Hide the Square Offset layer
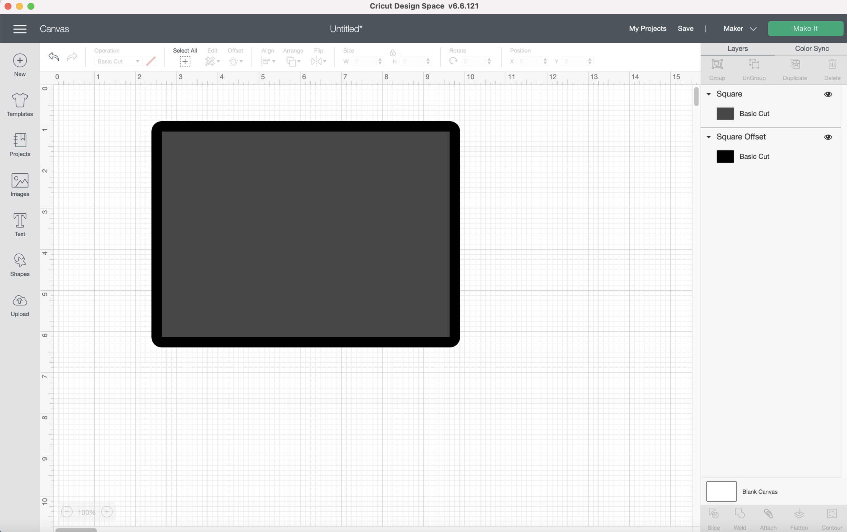The image size is (847, 532). pos(828,137)
